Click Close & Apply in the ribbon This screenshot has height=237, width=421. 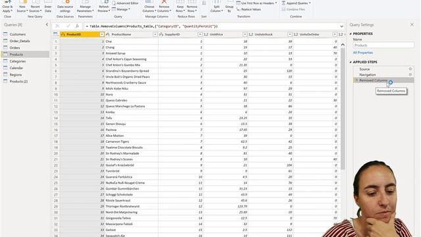click(x=7, y=7)
